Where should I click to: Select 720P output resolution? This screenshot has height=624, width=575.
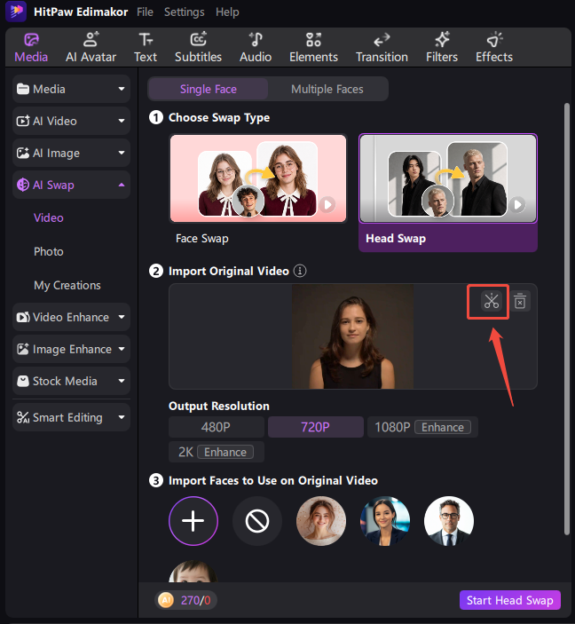pyautogui.click(x=316, y=427)
